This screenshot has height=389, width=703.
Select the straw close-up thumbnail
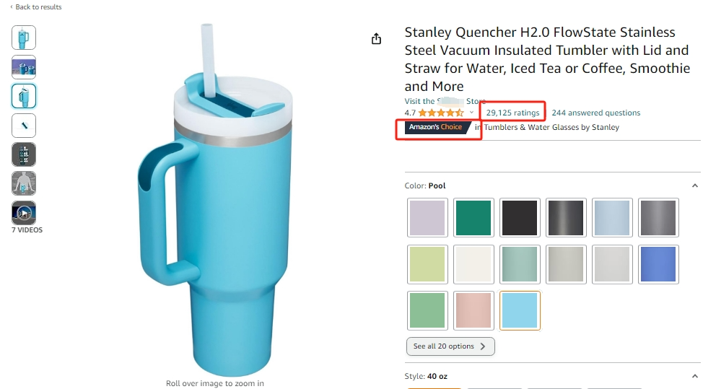click(x=24, y=126)
